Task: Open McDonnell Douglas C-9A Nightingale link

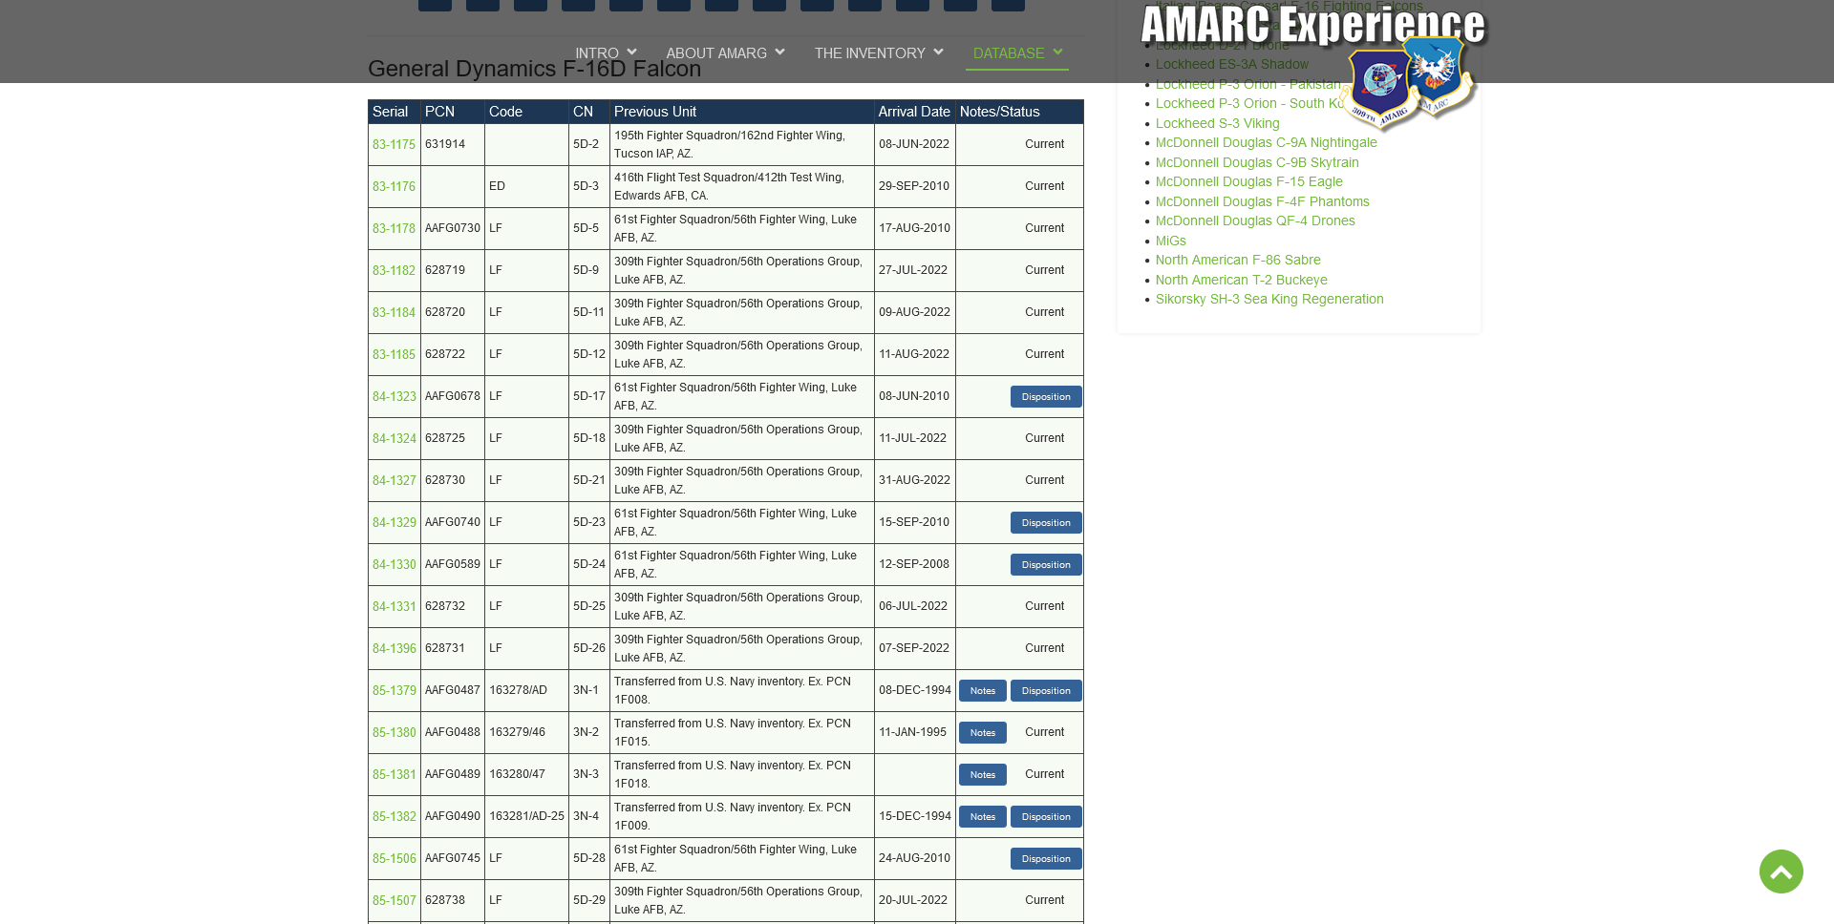Action: 1266,142
